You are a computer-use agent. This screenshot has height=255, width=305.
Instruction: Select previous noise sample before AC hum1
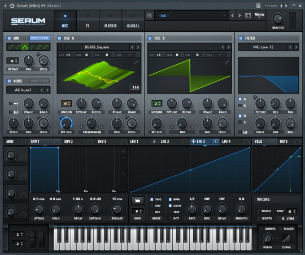coord(42,90)
